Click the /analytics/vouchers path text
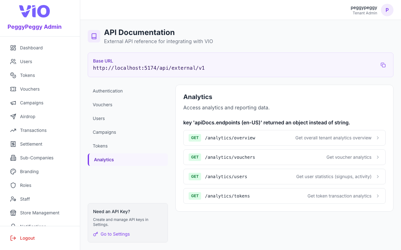The height and width of the screenshot is (250, 401). pyautogui.click(x=230, y=157)
